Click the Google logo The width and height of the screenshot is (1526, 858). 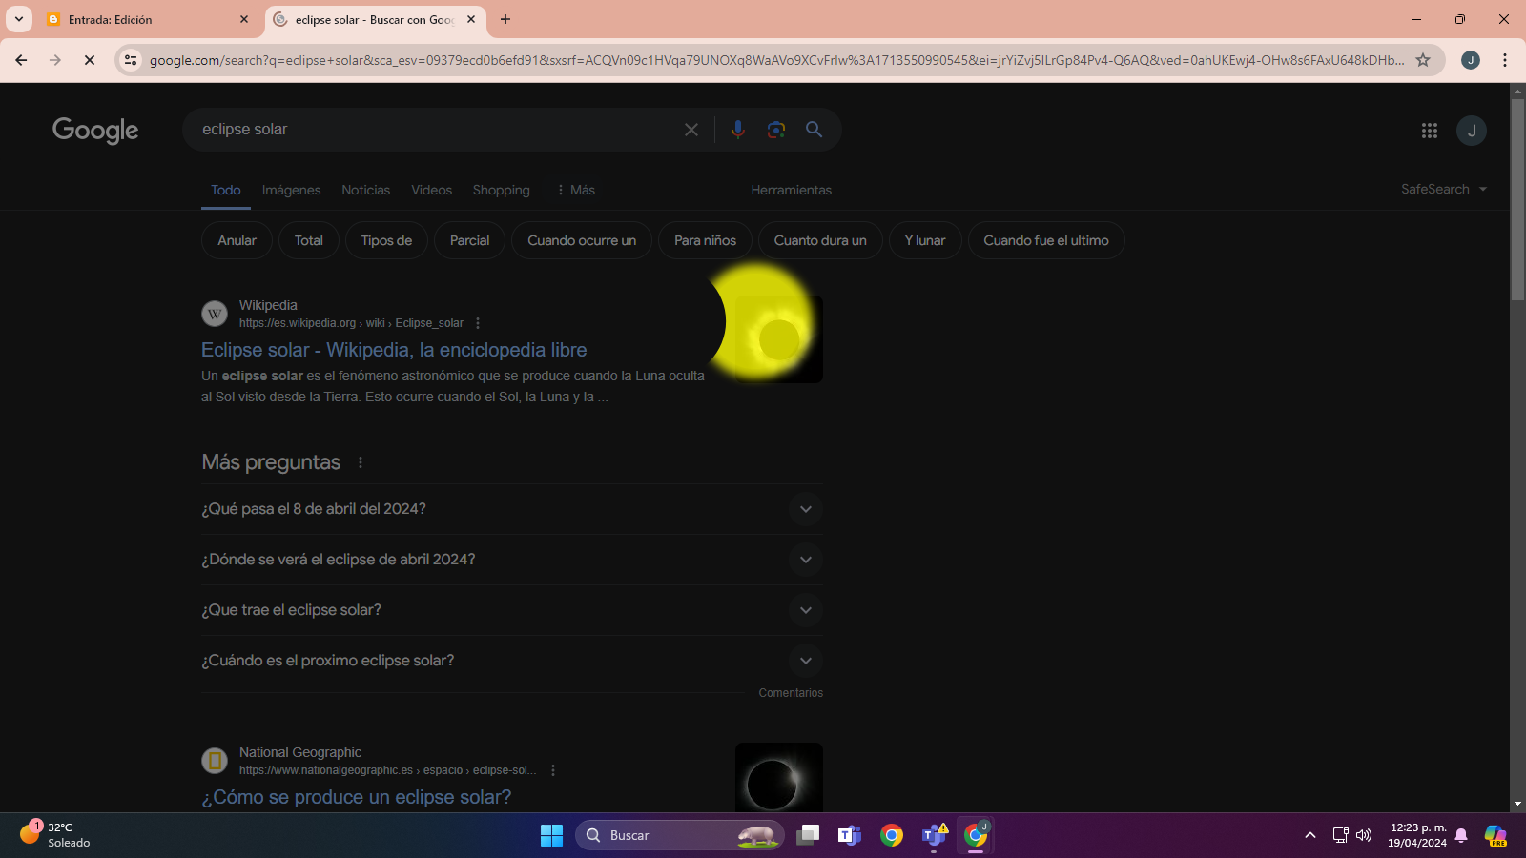click(x=95, y=131)
